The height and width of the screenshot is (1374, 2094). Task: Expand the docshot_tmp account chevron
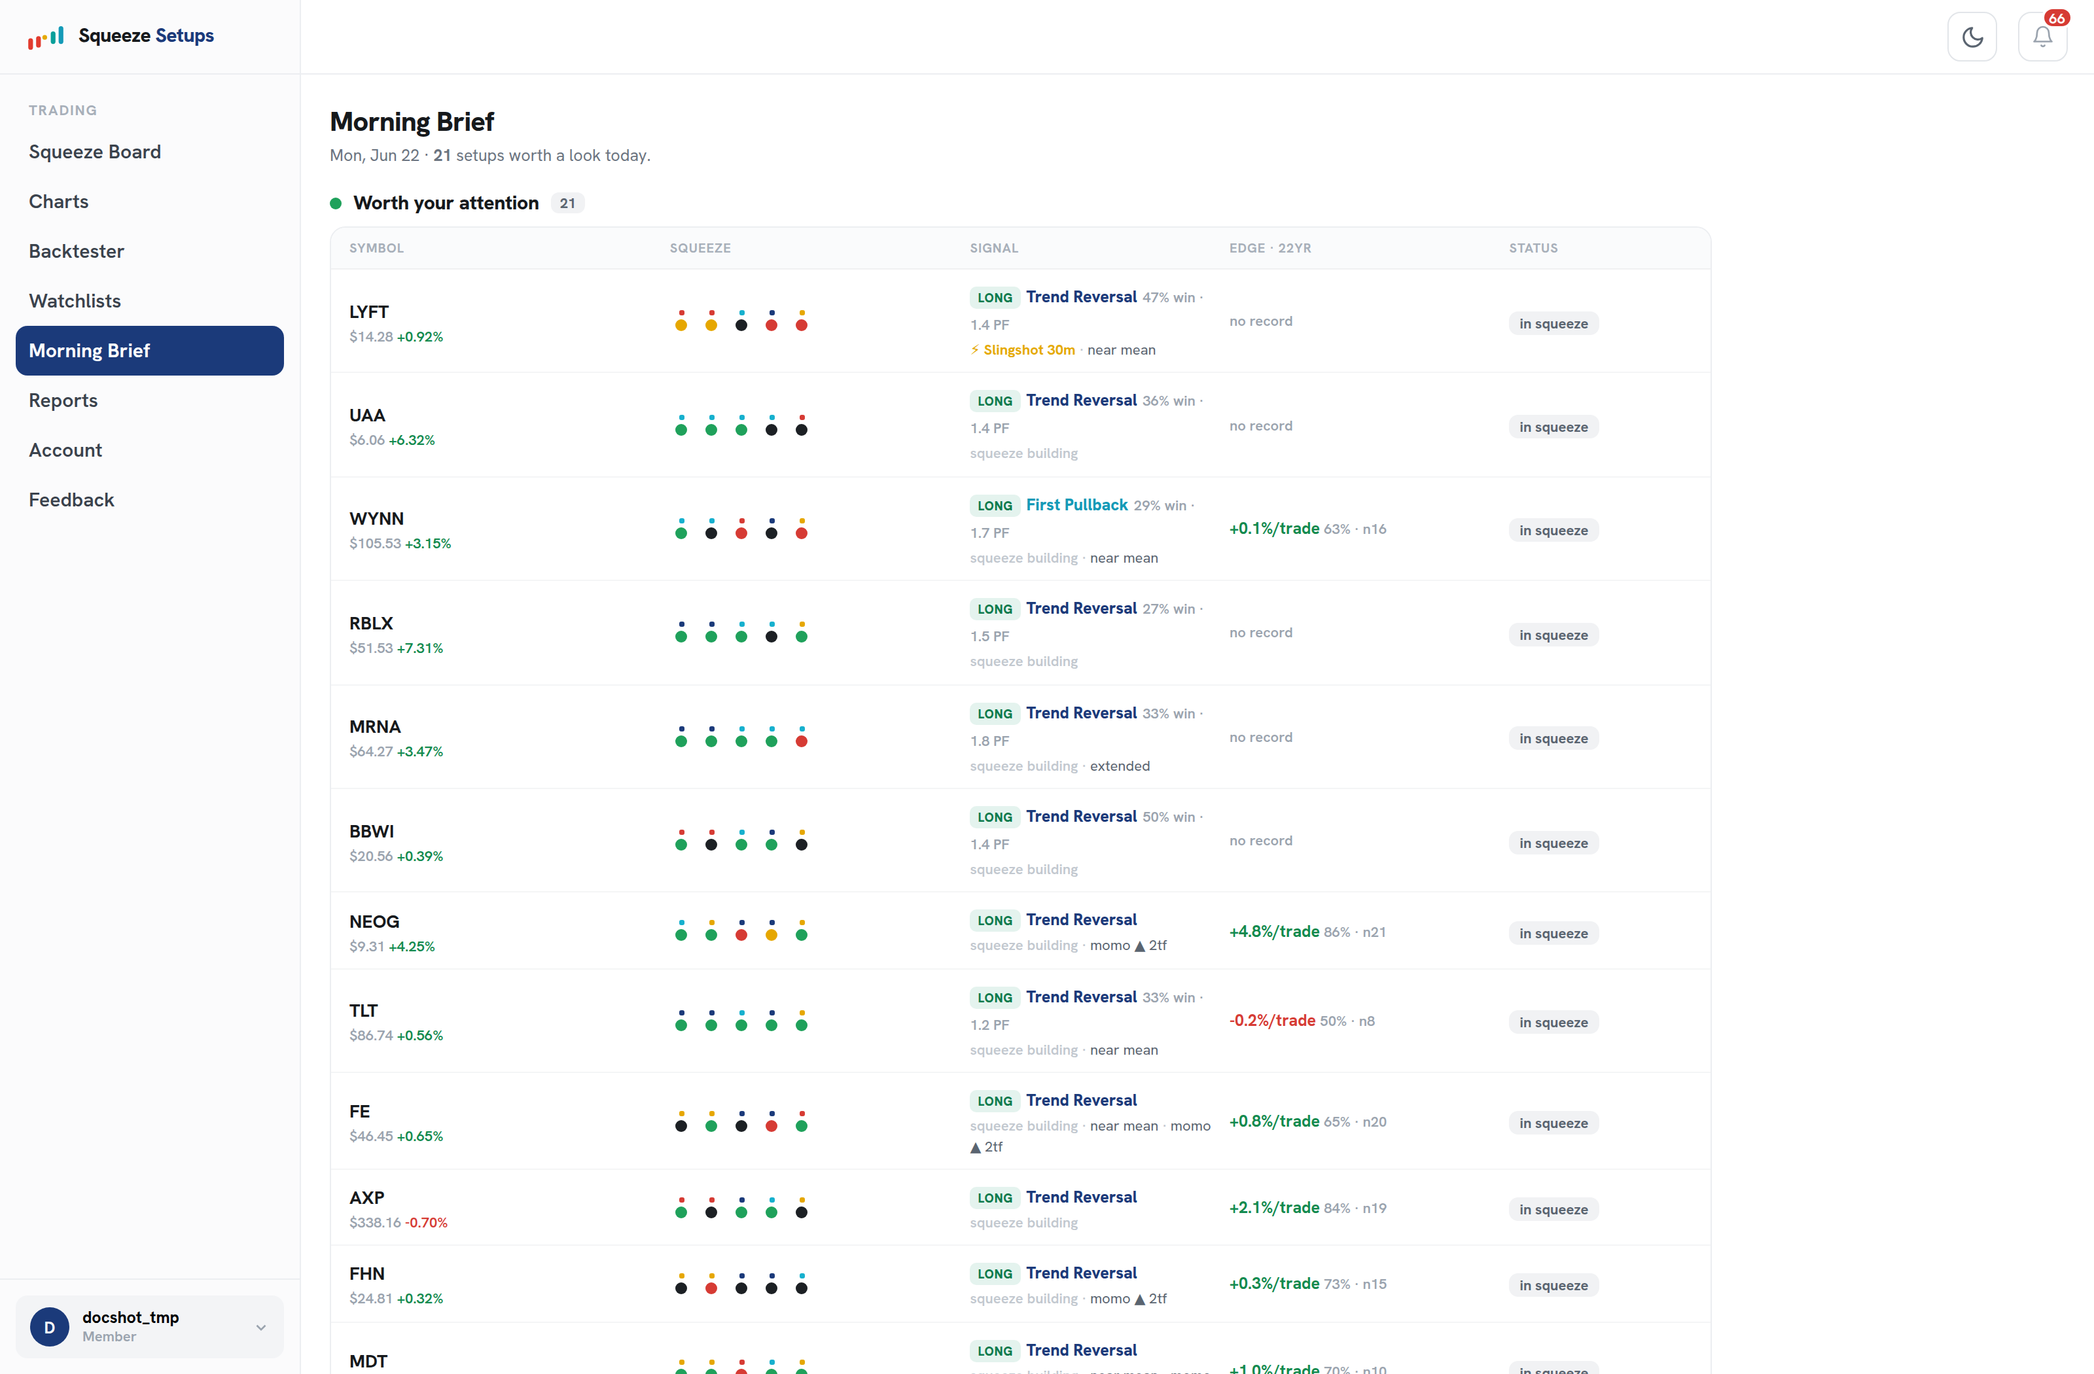(260, 1326)
